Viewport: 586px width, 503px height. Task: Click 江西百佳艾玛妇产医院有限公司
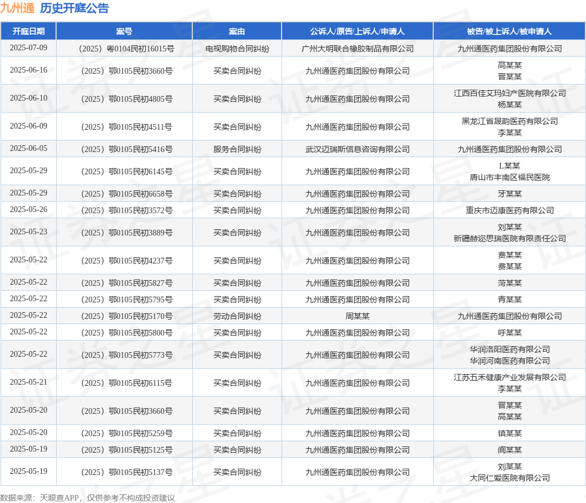tap(510, 93)
